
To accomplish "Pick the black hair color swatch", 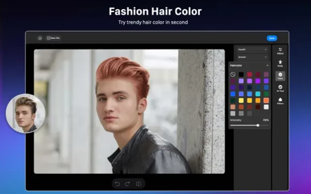I will (x=241, y=74).
